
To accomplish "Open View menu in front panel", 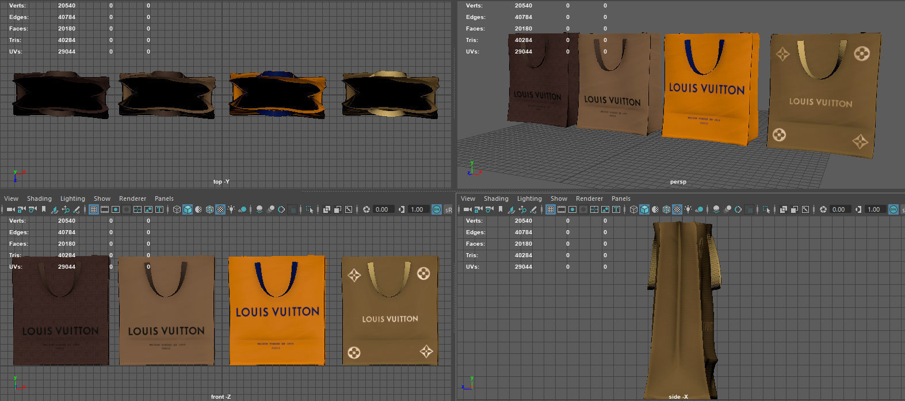I will 11,198.
